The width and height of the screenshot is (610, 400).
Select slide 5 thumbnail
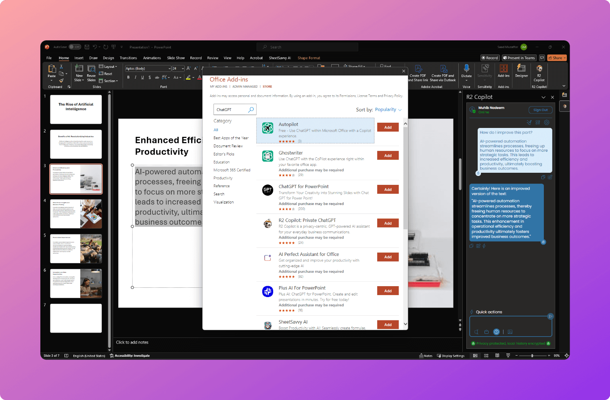click(x=76, y=248)
